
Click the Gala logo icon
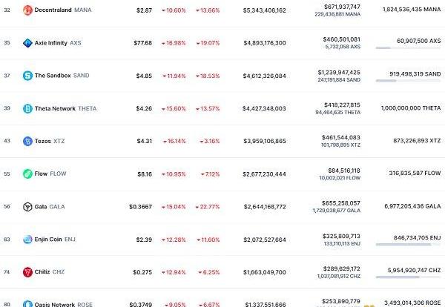[x=27, y=207]
